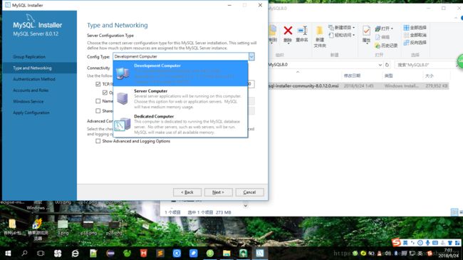Click the MySQL Installer icon on the taskbar
Viewport: 463px width, 260px height.
coord(260,253)
